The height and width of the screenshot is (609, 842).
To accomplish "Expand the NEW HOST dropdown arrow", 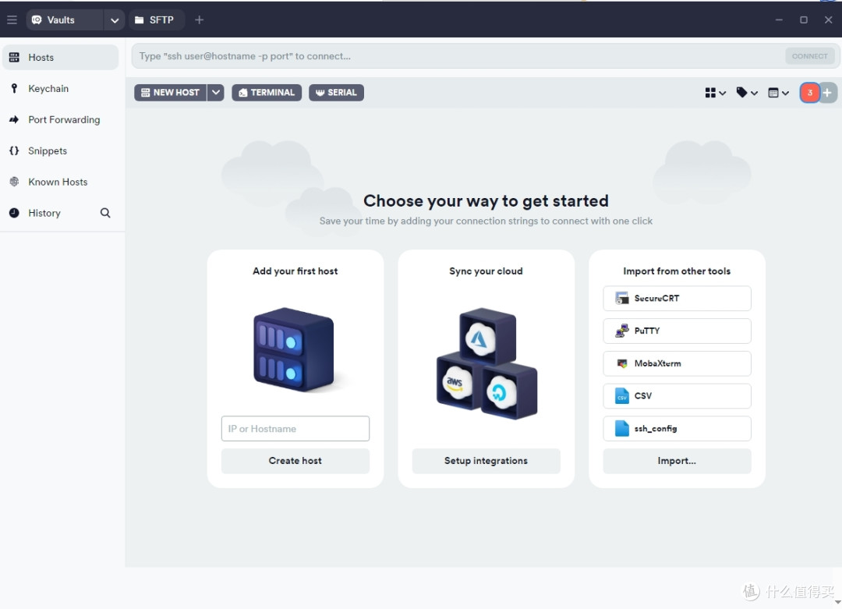I will [216, 92].
